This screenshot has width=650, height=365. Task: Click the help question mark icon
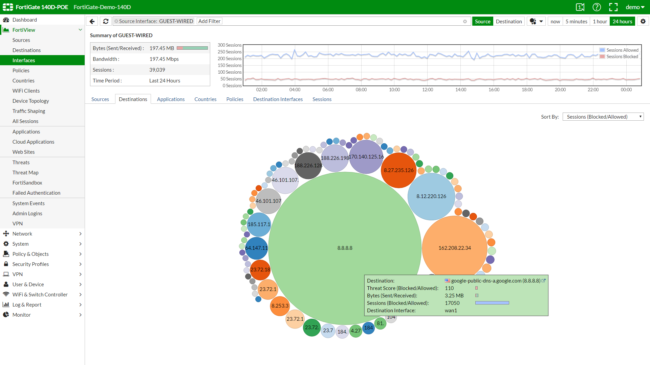[x=597, y=7]
